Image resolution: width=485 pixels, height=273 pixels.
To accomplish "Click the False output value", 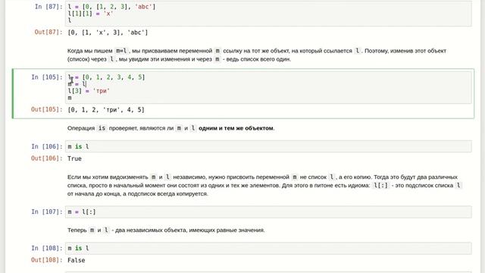I will tap(76, 260).
